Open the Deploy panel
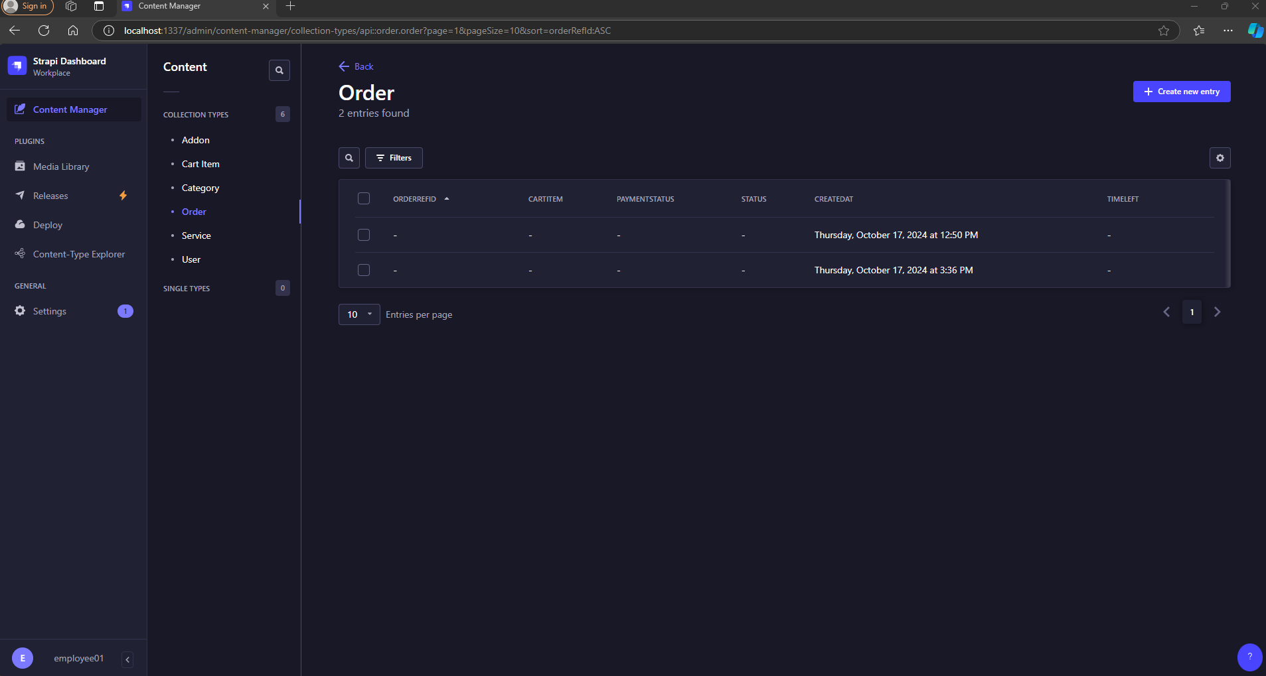Image resolution: width=1266 pixels, height=676 pixels. tap(47, 224)
